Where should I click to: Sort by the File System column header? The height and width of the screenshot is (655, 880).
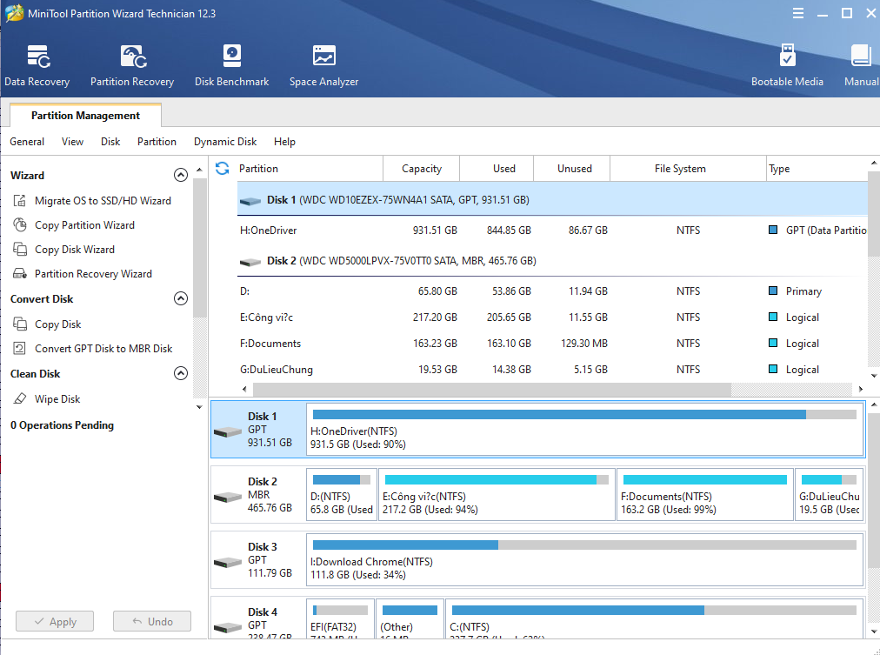(x=688, y=169)
